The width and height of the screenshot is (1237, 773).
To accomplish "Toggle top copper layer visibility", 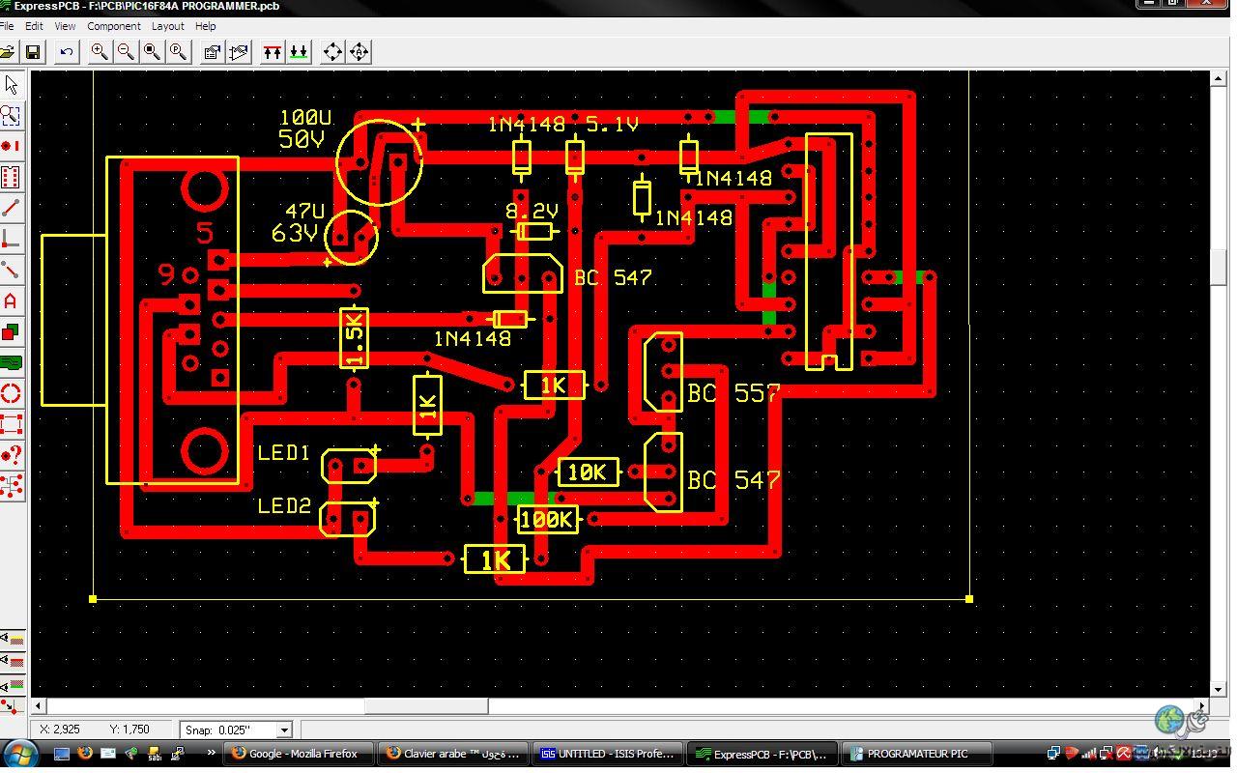I will pos(12,663).
